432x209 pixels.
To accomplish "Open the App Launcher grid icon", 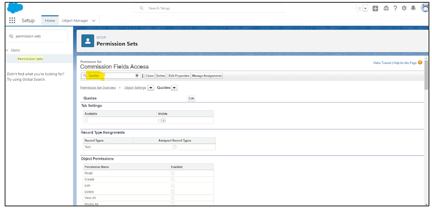I will click(12, 20).
